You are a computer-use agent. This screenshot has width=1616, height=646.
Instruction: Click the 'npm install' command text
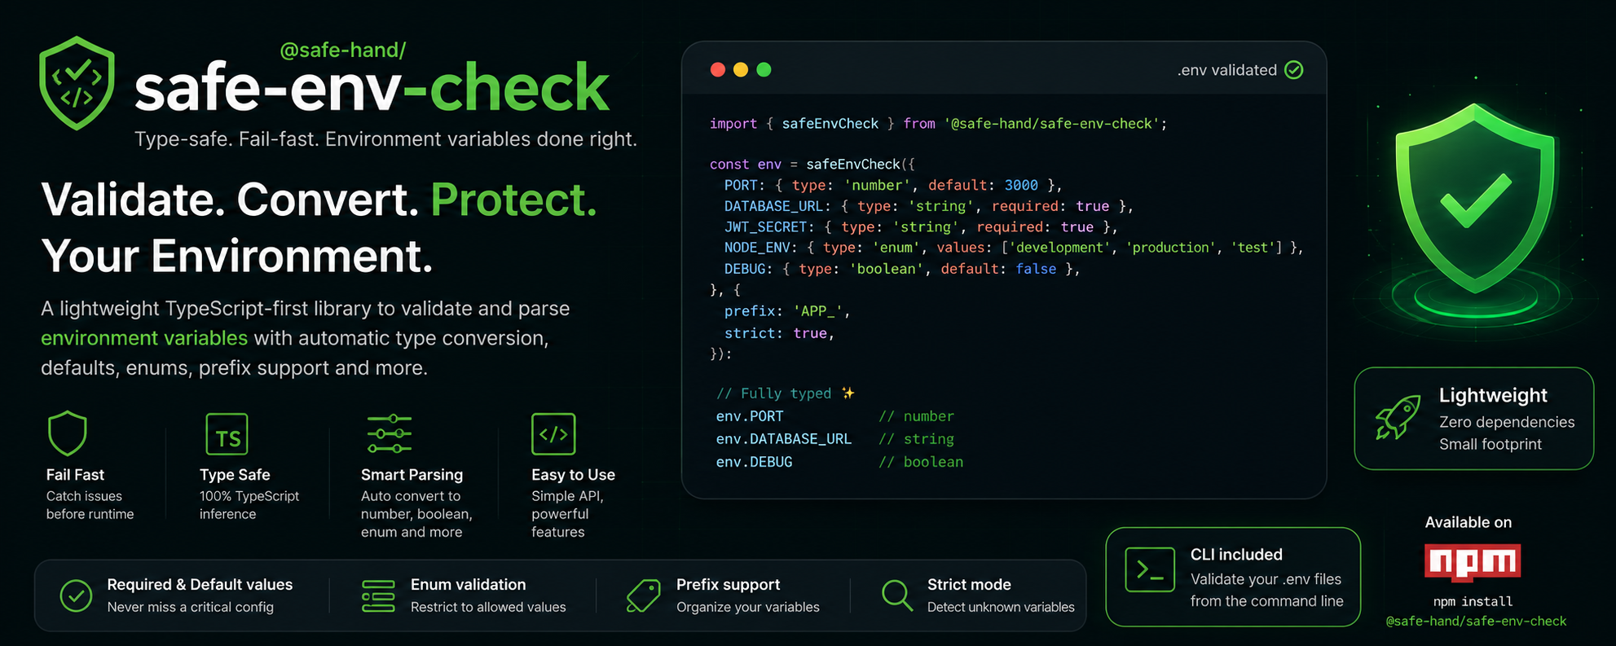point(1473,601)
